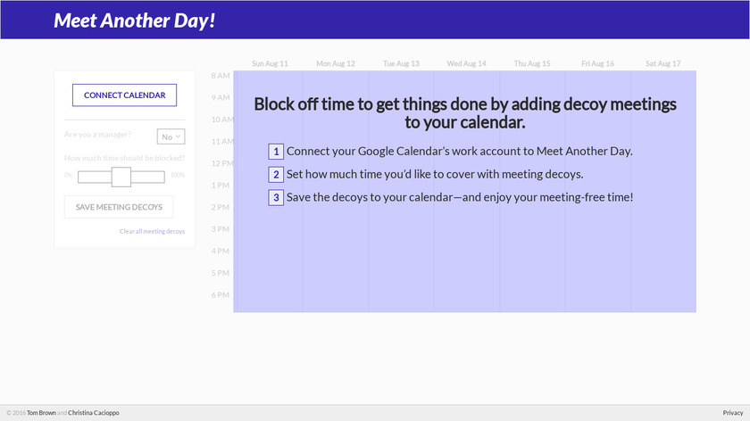Click the step 3 number badge
Image resolution: width=750 pixels, height=421 pixels.
click(276, 197)
